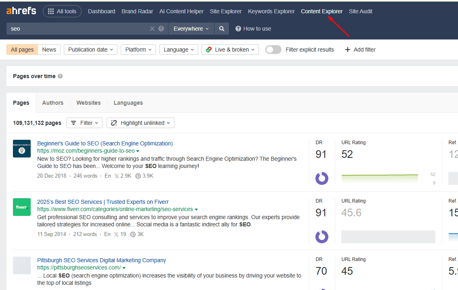Click help icon next to Pages over time
Viewport: 458px width, 290px height.
pyautogui.click(x=60, y=76)
